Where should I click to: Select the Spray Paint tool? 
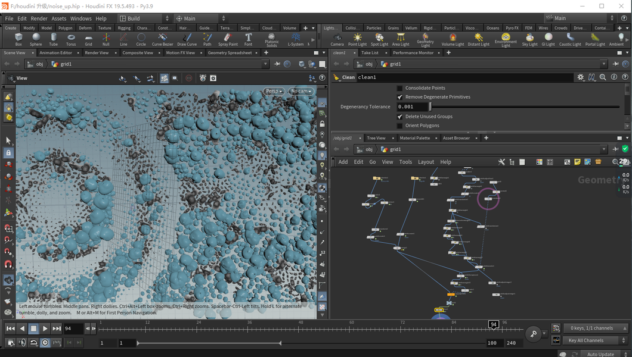(x=228, y=39)
